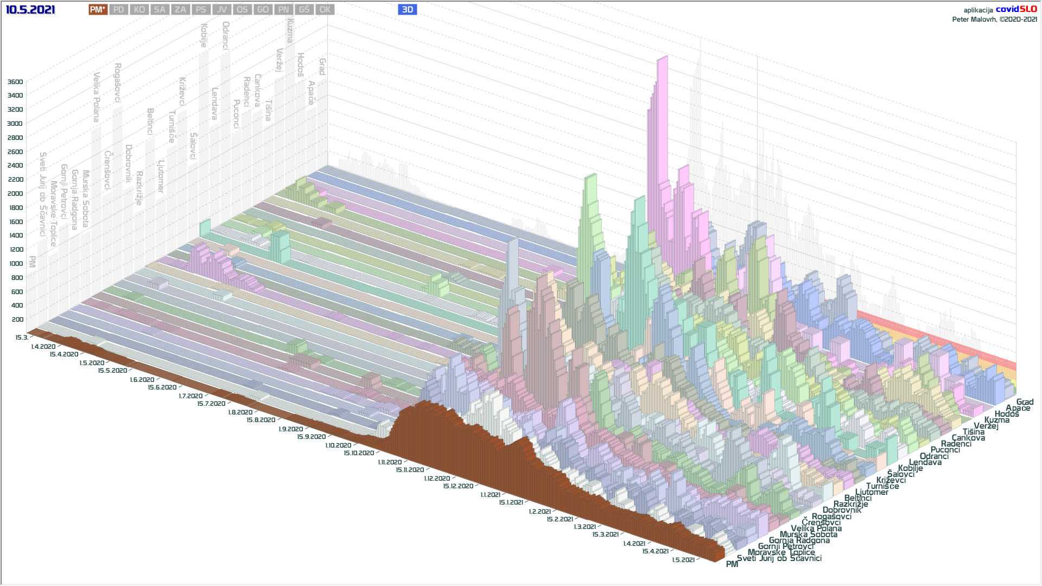Switch to the PD region tab
This screenshot has height=586, width=1042.
coord(118,10)
